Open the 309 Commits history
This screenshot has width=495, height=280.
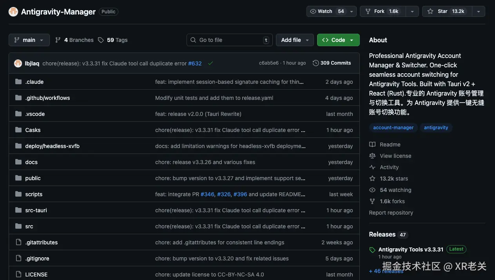click(332, 63)
